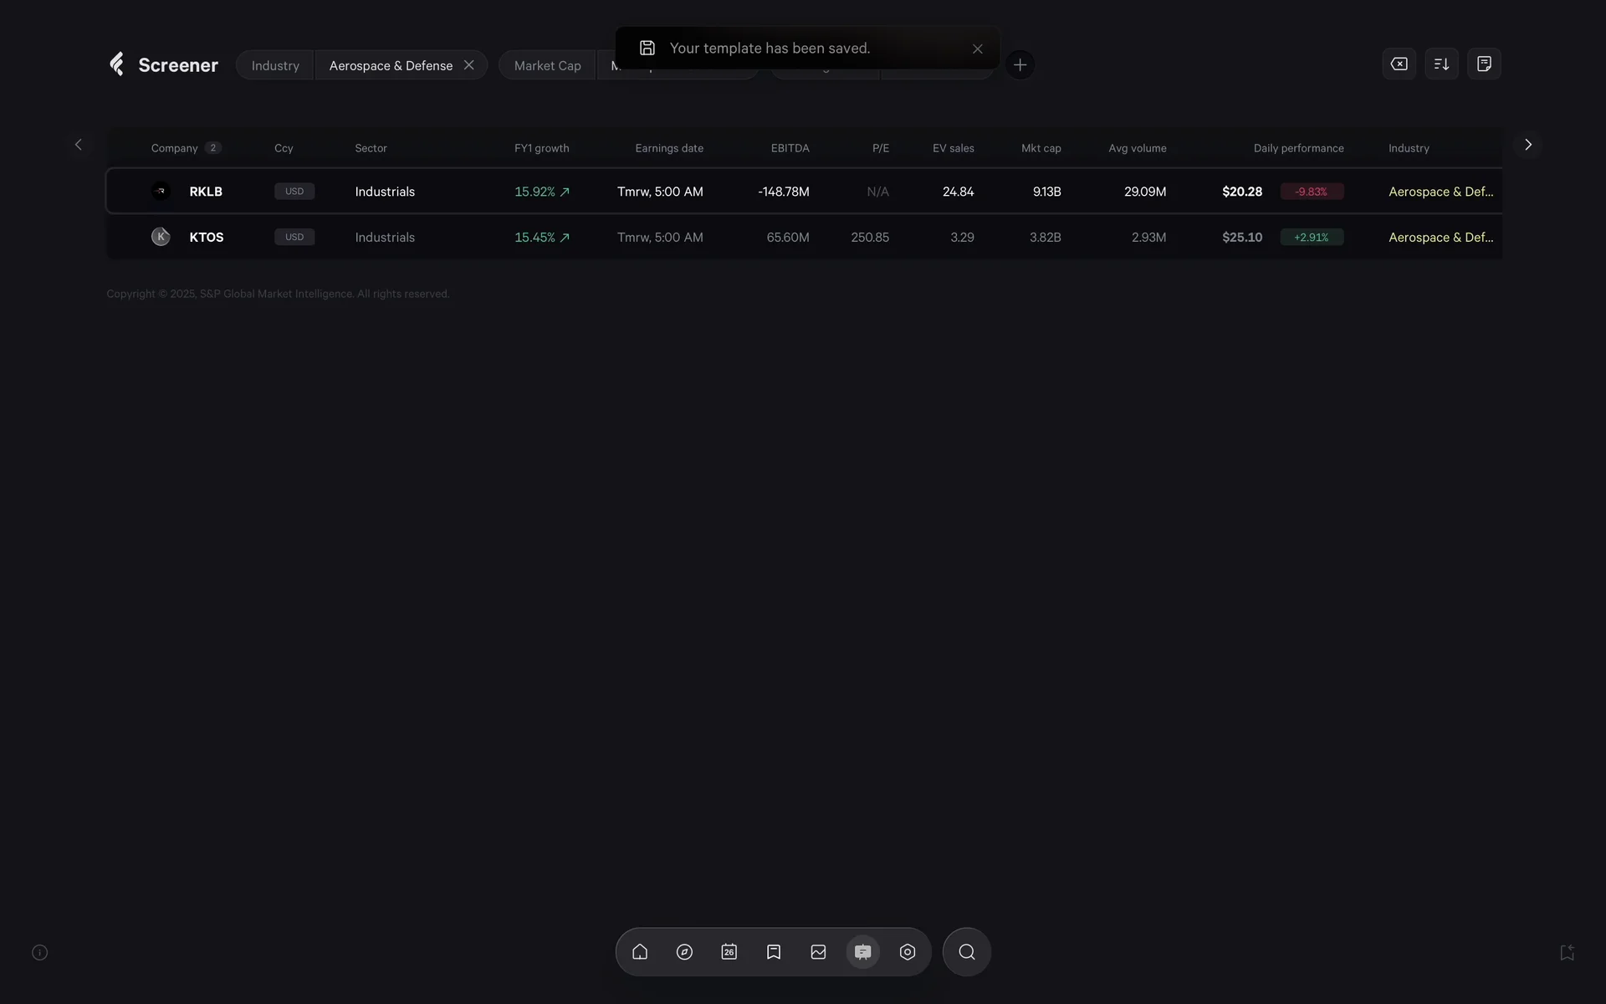The width and height of the screenshot is (1606, 1004).
Task: Click the sort order icon top right
Action: click(x=1441, y=64)
